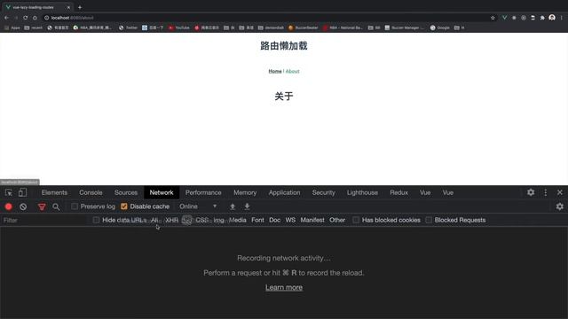
Task: Toggle the red filter funnel icon
Action: click(42, 206)
